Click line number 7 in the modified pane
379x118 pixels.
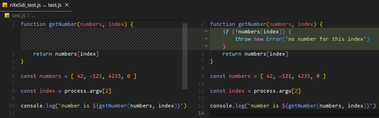click(203, 61)
